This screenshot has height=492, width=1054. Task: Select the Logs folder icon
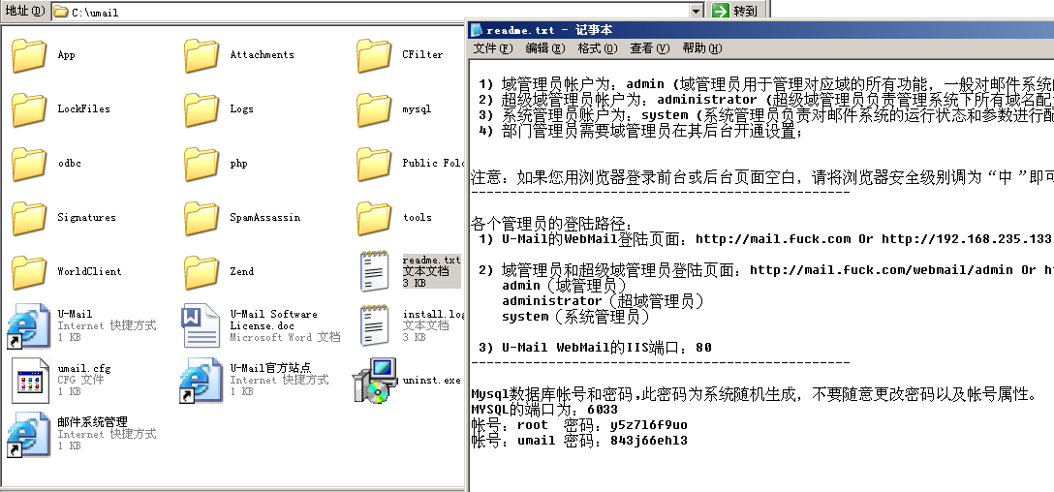[201, 108]
